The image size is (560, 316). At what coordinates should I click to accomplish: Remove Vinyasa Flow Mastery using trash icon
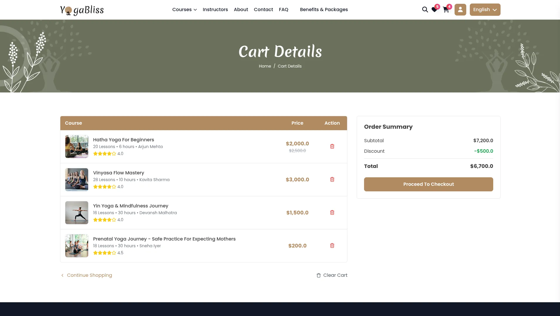(332, 179)
